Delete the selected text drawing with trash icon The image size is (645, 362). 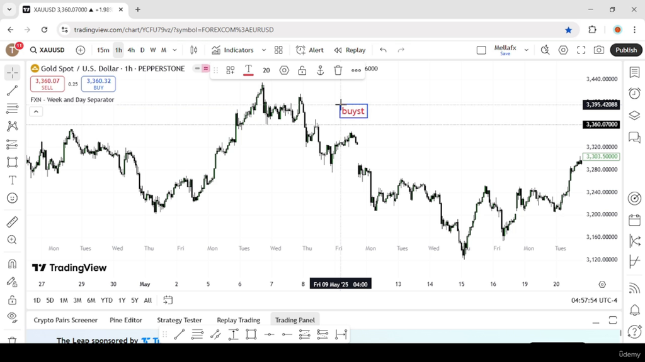[x=338, y=70]
